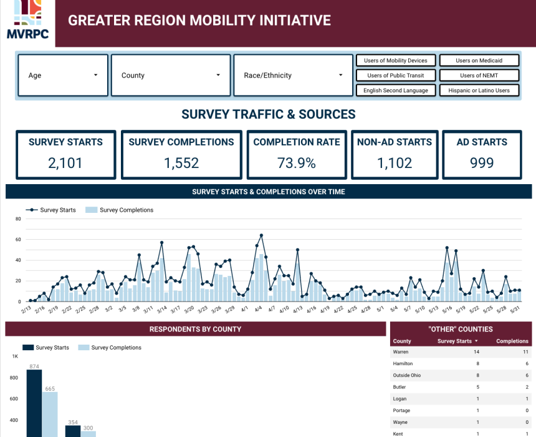Click the 5/16 date label on time axis
536x437 pixels.
pos(447,309)
